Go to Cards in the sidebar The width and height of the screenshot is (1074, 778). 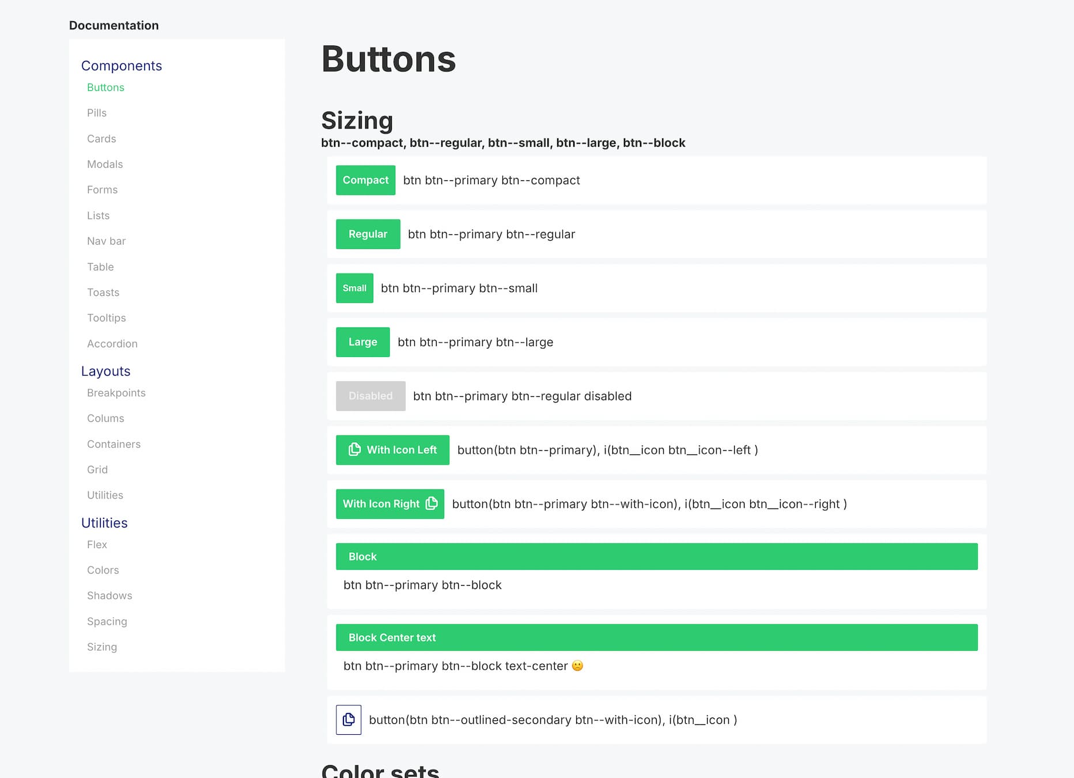(101, 139)
